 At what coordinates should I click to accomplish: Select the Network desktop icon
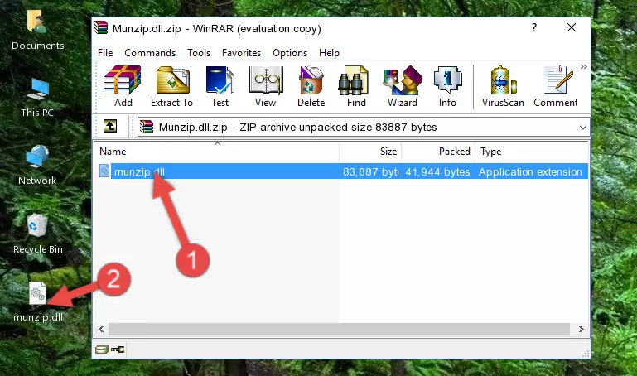[37, 165]
